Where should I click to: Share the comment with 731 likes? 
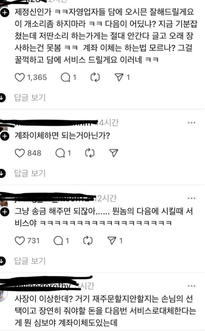click(112, 241)
